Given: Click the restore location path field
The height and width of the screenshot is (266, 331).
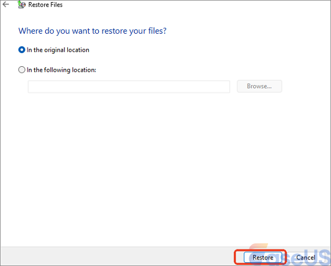Looking at the screenshot, I should (129, 87).
